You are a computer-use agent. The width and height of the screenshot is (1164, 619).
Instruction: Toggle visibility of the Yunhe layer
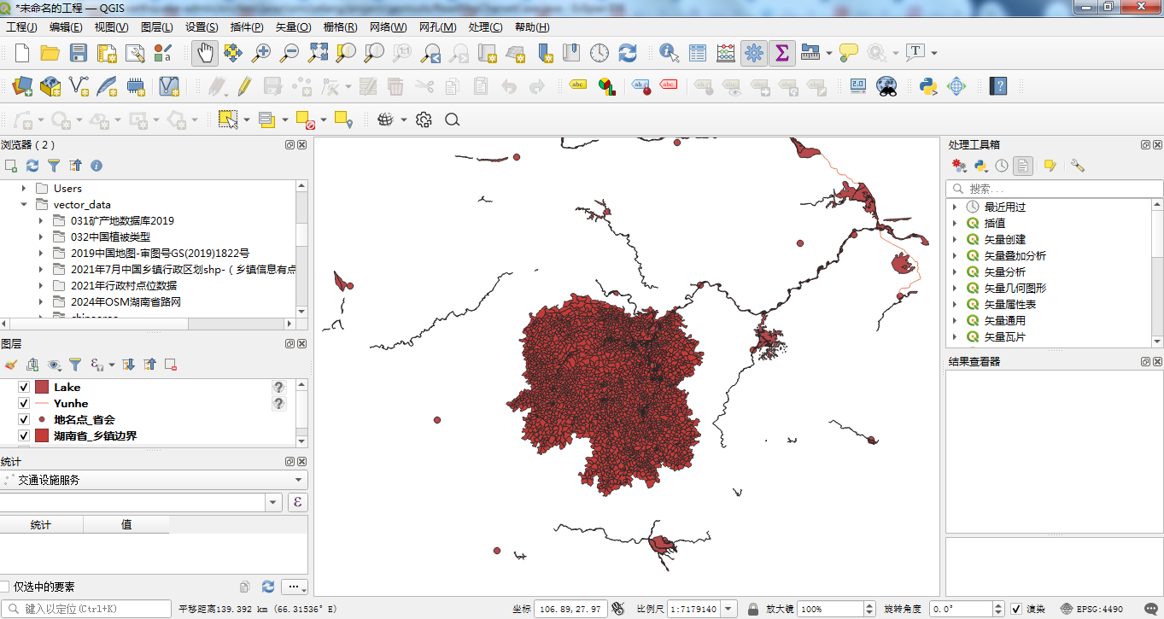(24, 404)
